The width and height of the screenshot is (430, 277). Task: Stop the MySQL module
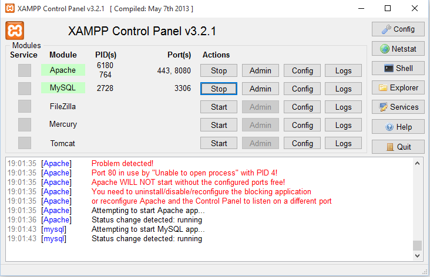(219, 89)
